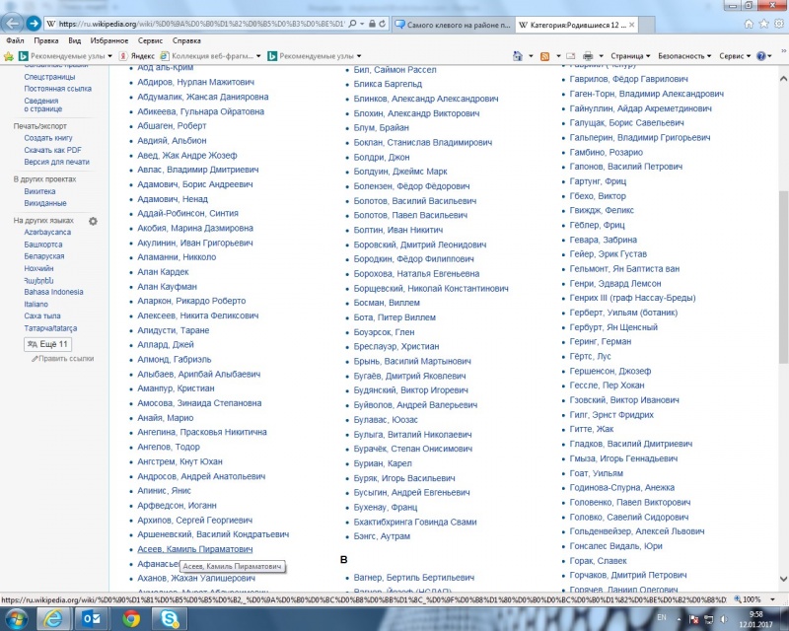This screenshot has height=631, width=789.
Task: Click the browser Back arrow button
Action: [13, 22]
